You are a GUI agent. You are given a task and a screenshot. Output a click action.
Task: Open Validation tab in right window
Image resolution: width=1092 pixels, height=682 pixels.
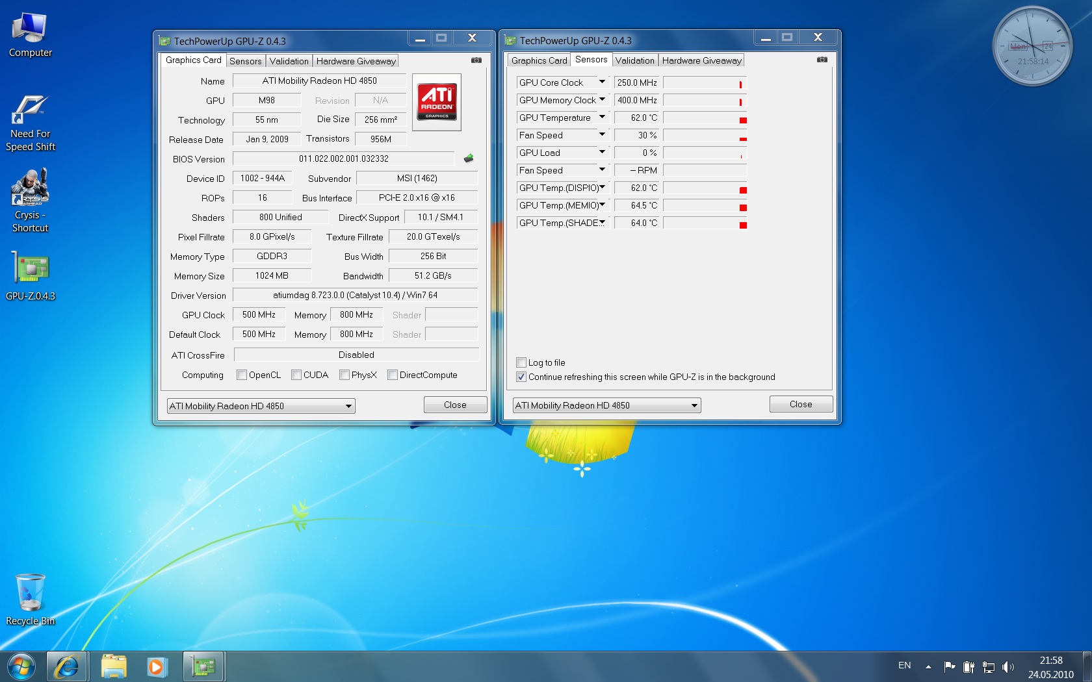(x=635, y=60)
